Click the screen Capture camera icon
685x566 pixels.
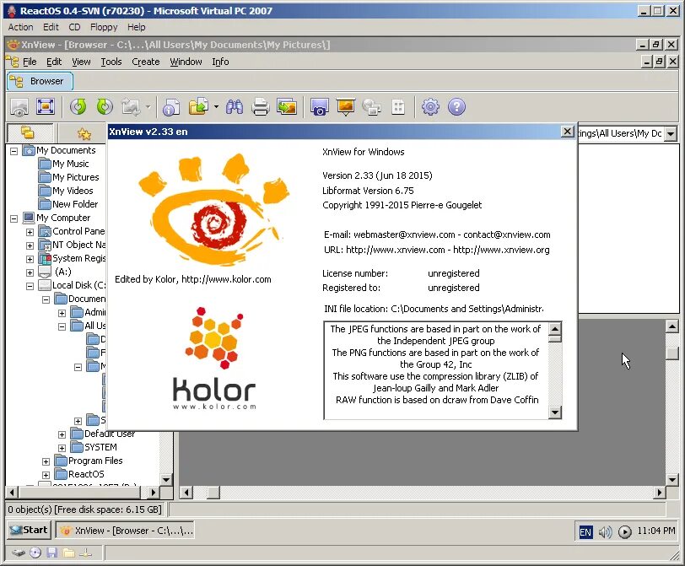pos(320,107)
